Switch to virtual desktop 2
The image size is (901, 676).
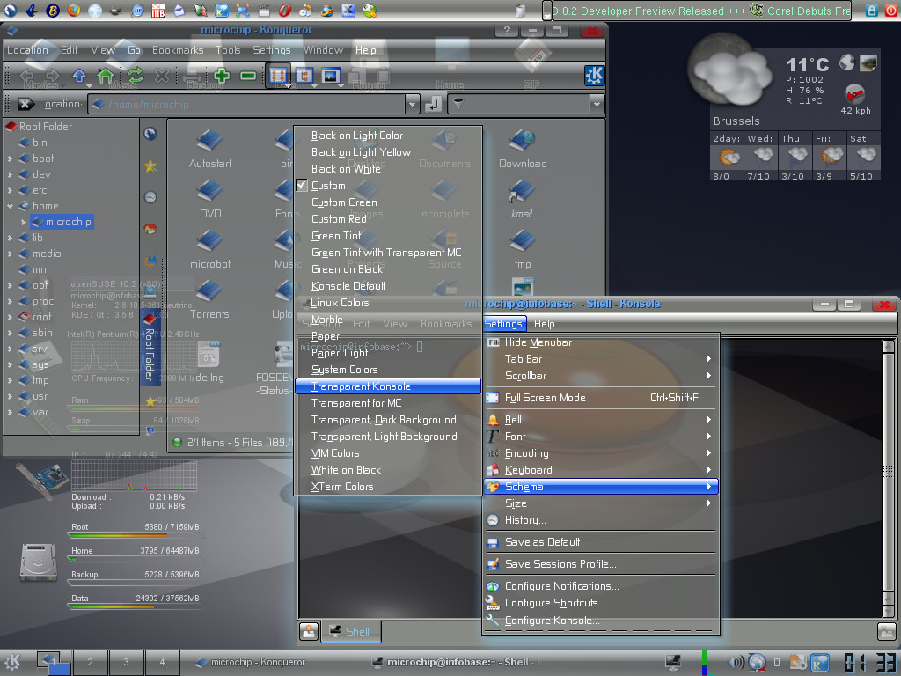[91, 662]
